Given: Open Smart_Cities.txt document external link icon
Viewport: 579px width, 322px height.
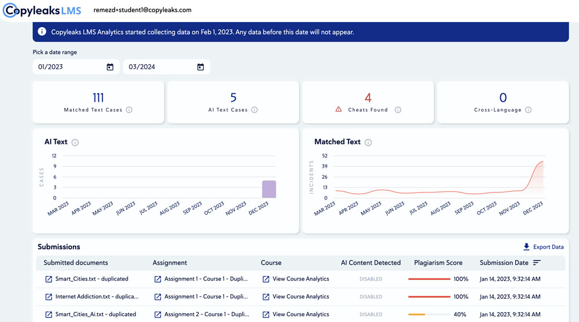Looking at the screenshot, I should tap(49, 279).
